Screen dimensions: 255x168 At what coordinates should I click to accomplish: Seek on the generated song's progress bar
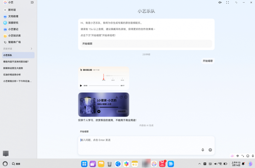109,107
